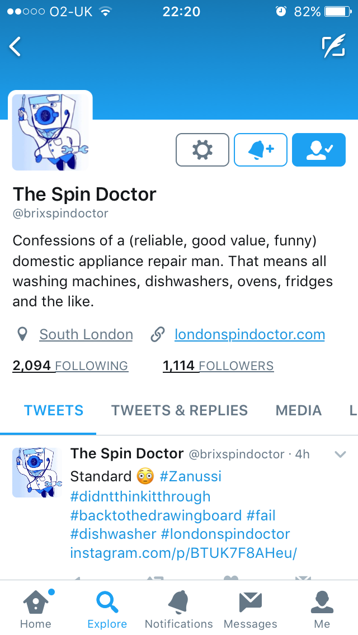The width and height of the screenshot is (358, 635).
Task: Switch to the Media tab
Action: pos(299,410)
